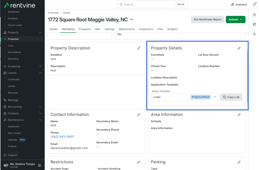Click the MT user avatar
The image size is (259, 170).
pyautogui.click(x=6, y=165)
